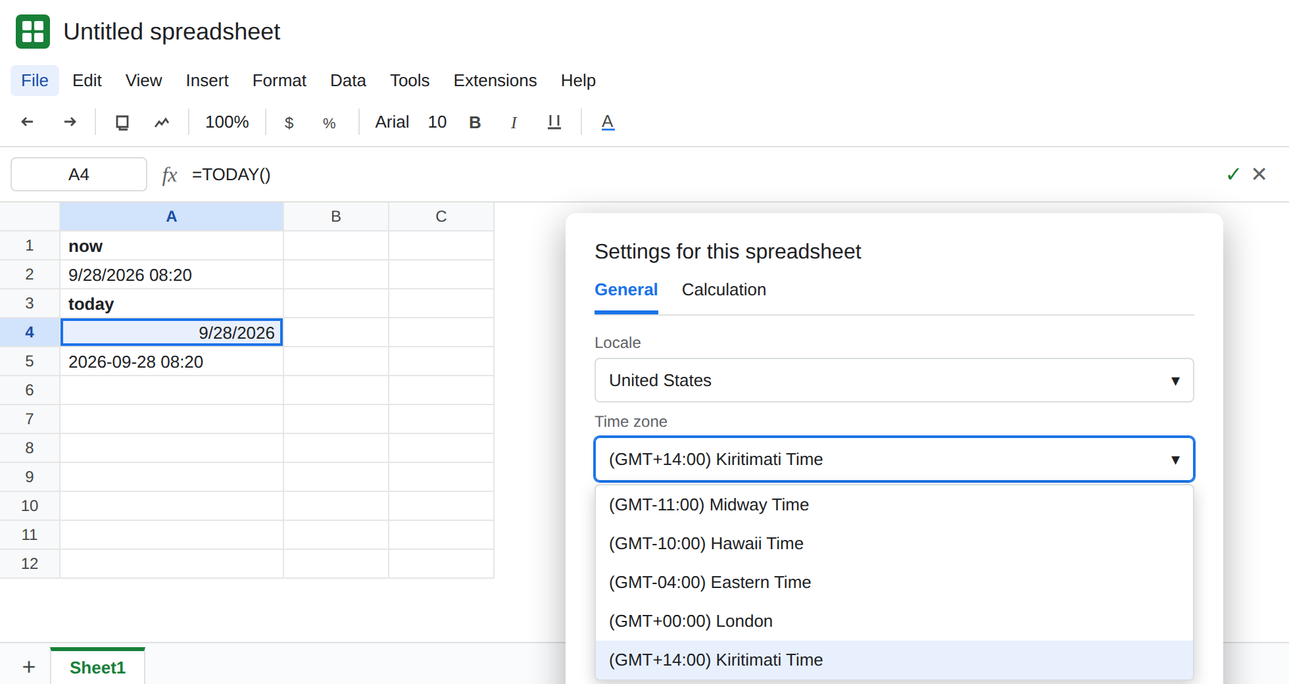Viewport: 1289px width, 684px height.
Task: Cancel formula edit with X icon
Action: (1259, 174)
